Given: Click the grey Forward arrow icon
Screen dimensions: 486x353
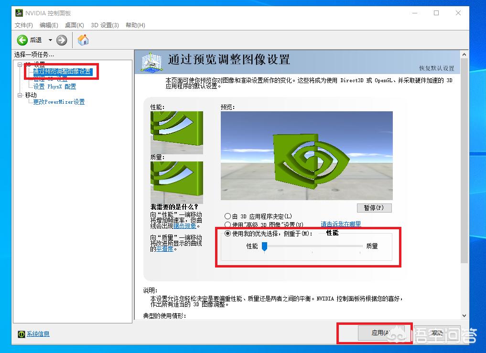Looking at the screenshot, I should point(62,40).
